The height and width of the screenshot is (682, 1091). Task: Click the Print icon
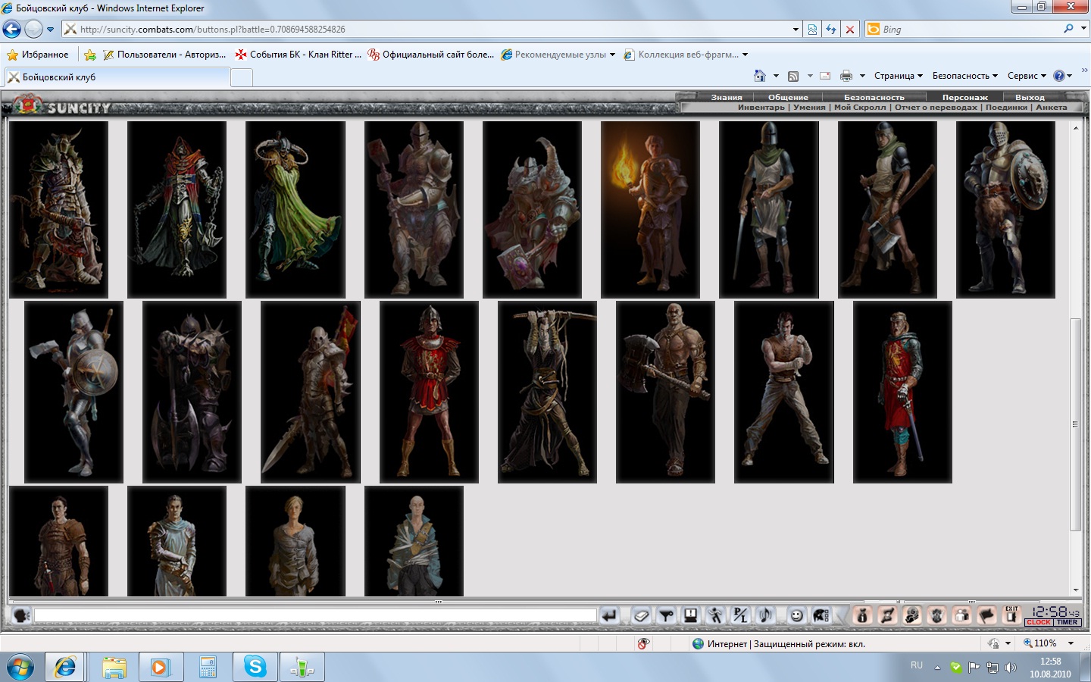click(x=846, y=76)
